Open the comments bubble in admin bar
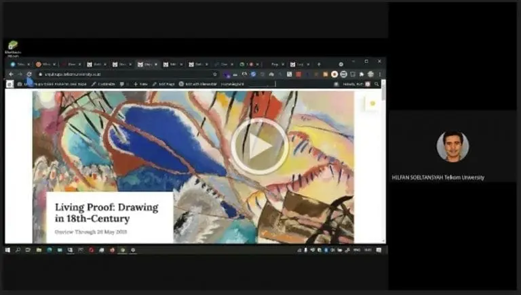Viewport: 521px width, 295px height. pyautogui.click(x=122, y=84)
